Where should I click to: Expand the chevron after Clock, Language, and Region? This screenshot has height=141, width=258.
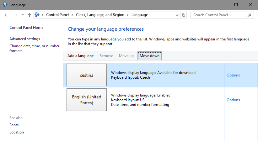[x=128, y=15]
